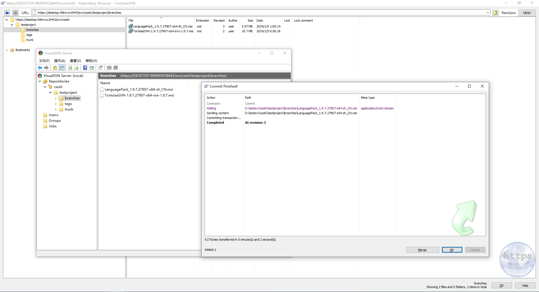Click the TortoiseSVN msi file icon in Repository Browser
The width and height of the screenshot is (539, 292).
[131, 31]
